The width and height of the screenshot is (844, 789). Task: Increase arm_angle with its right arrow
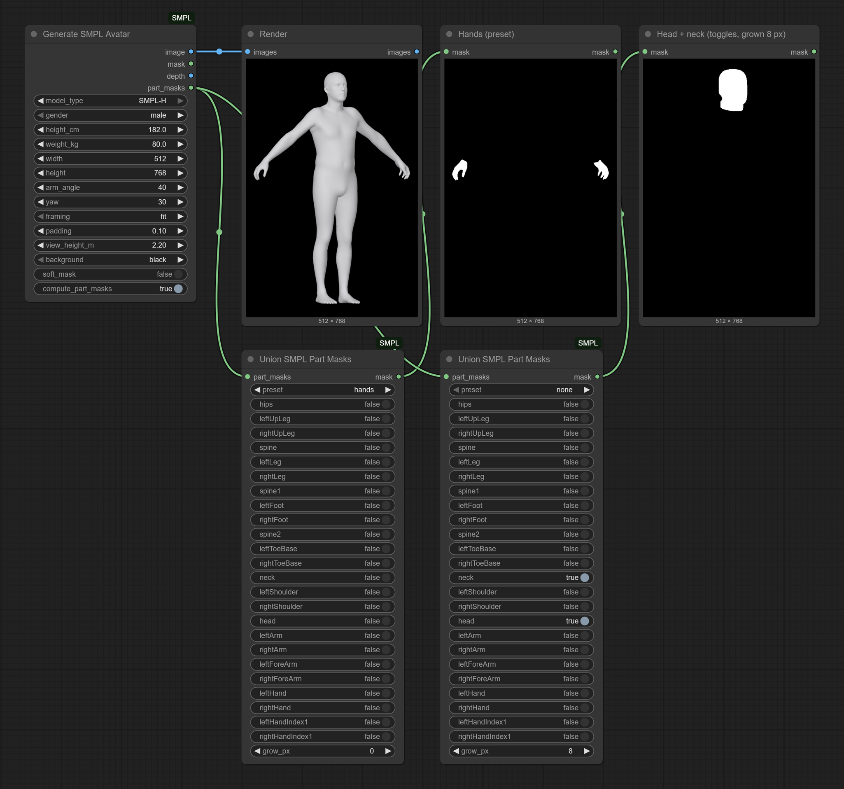click(180, 187)
